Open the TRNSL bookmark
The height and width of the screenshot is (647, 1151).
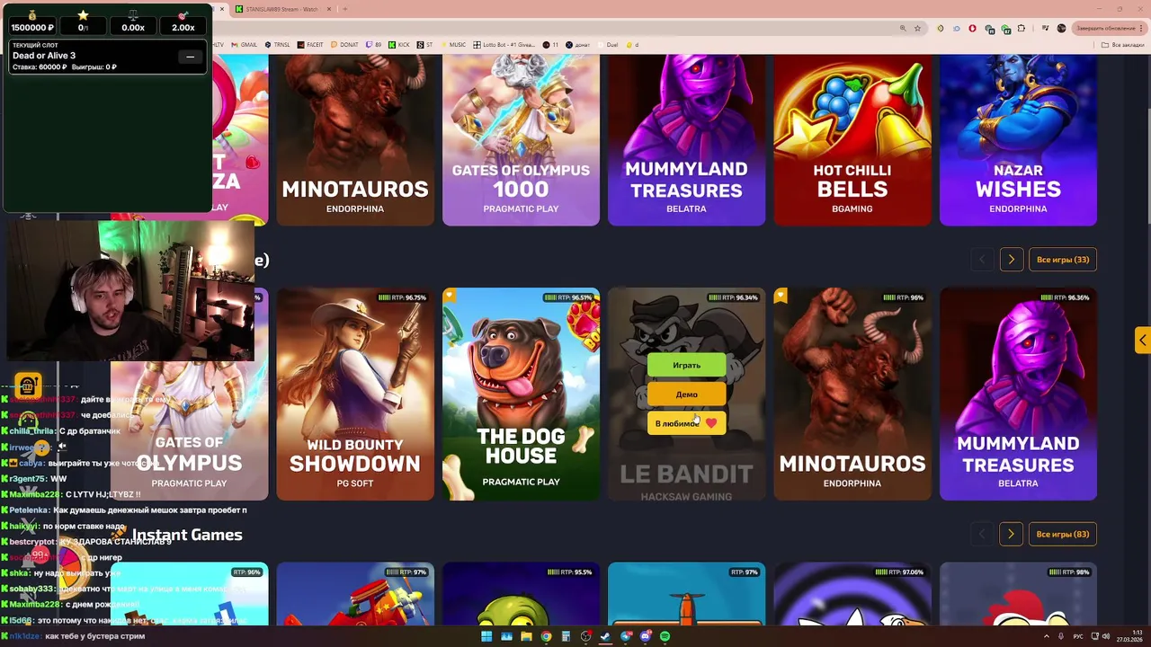pyautogui.click(x=277, y=45)
